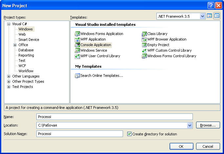Collapse the Visual C# tree node
This screenshot has height=154, width=224.
point(9,24)
